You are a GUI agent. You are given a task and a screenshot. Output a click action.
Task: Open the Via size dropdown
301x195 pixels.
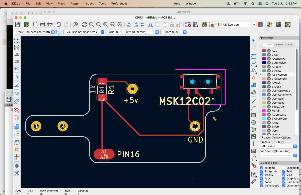tap(85, 32)
